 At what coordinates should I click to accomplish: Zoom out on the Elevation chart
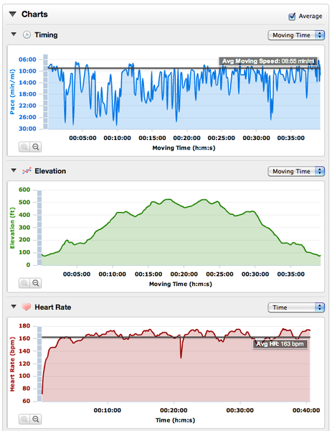pos(36,283)
